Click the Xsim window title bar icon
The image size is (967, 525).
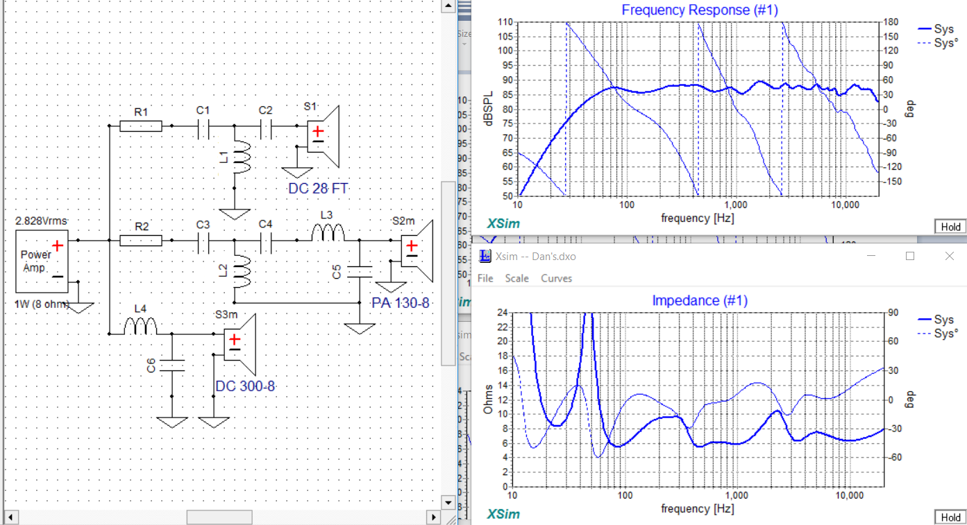(486, 256)
